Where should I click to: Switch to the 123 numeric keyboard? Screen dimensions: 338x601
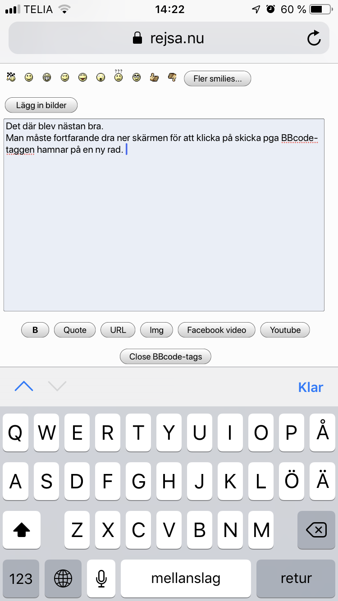pos(21,578)
